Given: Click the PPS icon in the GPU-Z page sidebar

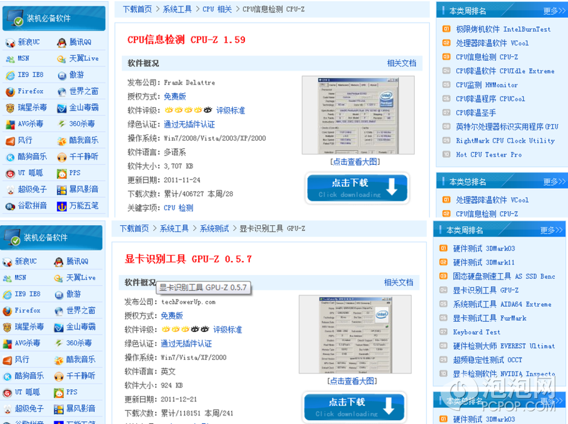Looking at the screenshot, I should [59, 393].
